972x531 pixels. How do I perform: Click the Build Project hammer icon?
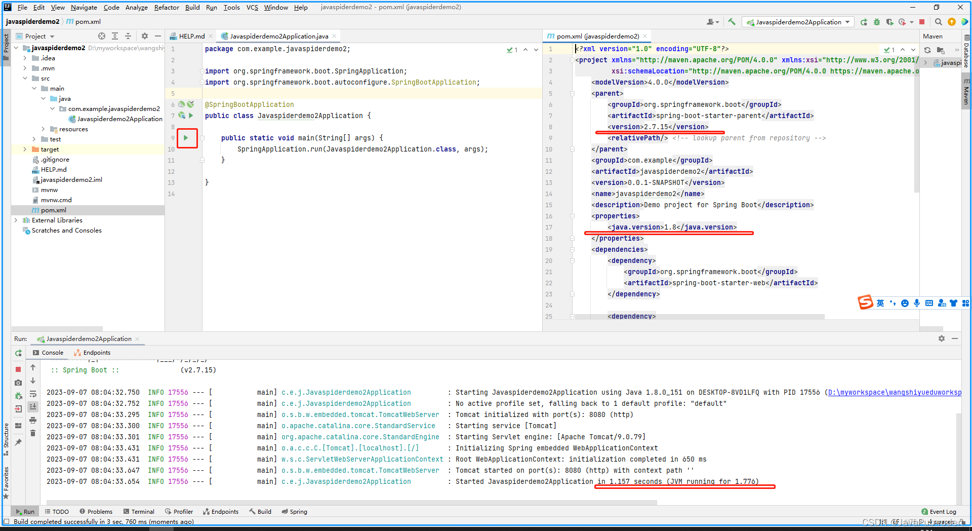point(732,22)
